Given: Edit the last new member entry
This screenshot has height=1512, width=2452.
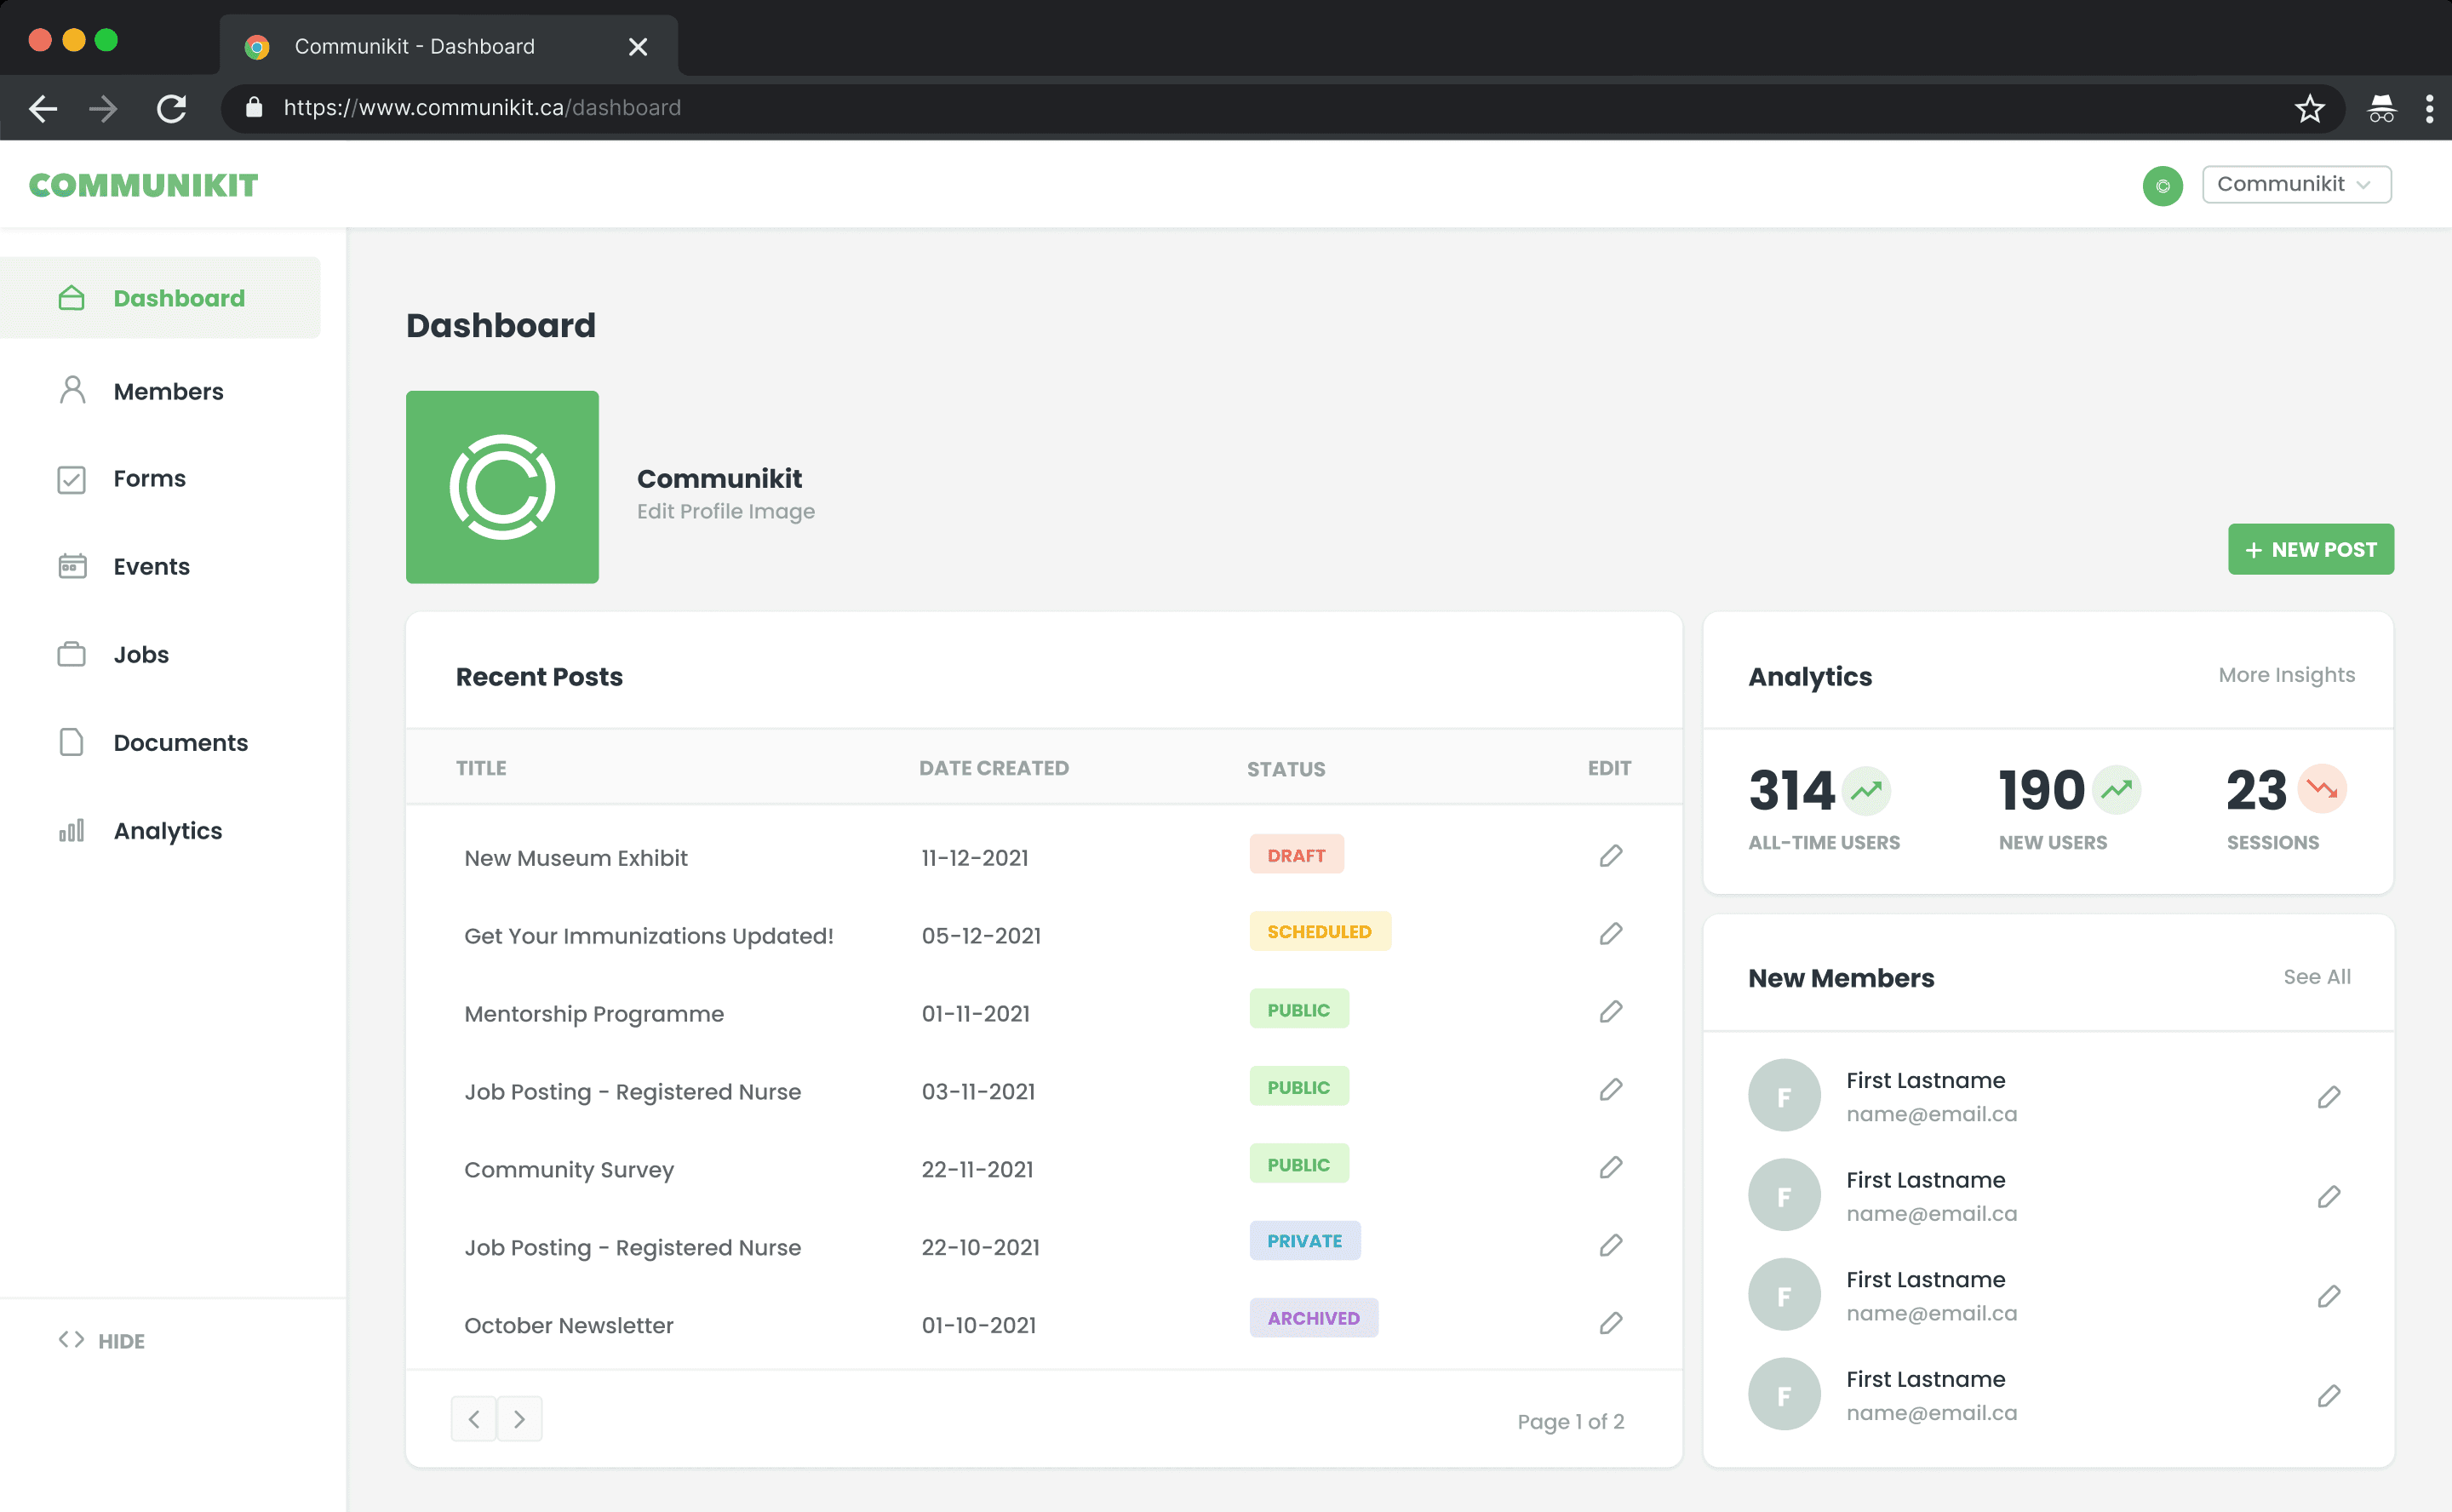Looking at the screenshot, I should pos(2328,1395).
